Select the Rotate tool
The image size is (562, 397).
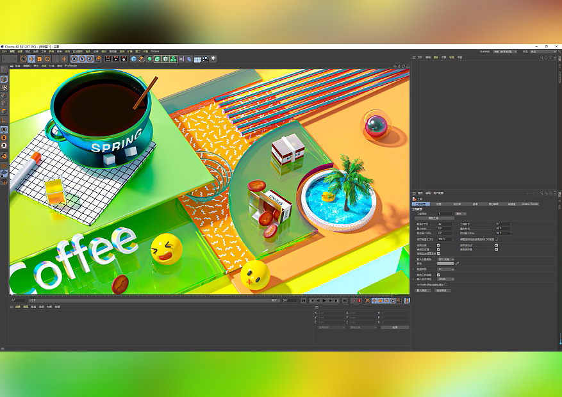point(47,59)
